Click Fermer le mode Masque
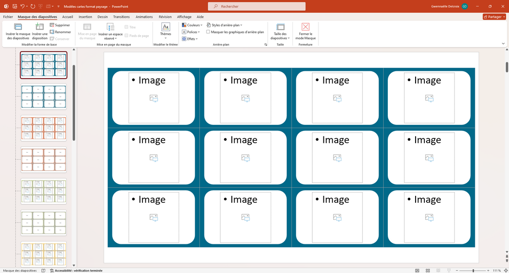Screen dimensions: 509x273 coord(305,31)
